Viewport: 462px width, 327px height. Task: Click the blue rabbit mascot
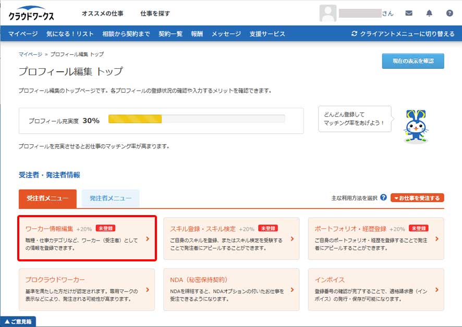(x=416, y=125)
